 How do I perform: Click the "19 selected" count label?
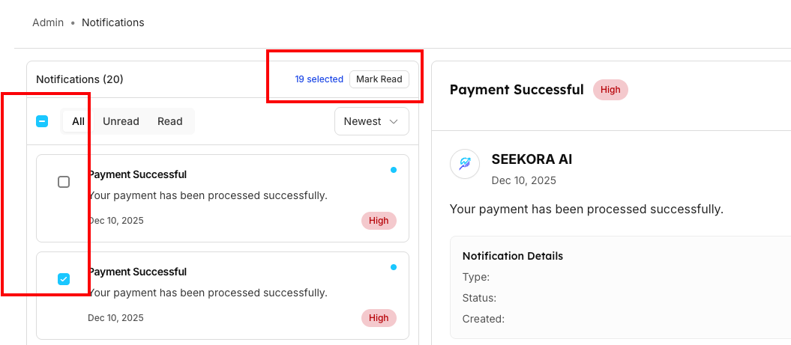coord(319,79)
